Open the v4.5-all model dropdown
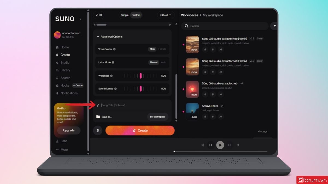The height and width of the screenshot is (184, 328). [166, 15]
